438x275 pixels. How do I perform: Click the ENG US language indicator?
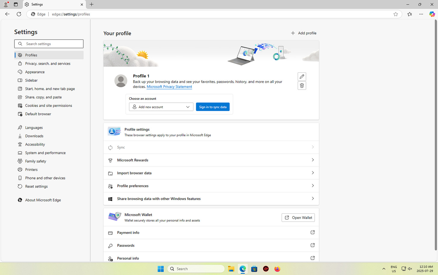coord(394,269)
